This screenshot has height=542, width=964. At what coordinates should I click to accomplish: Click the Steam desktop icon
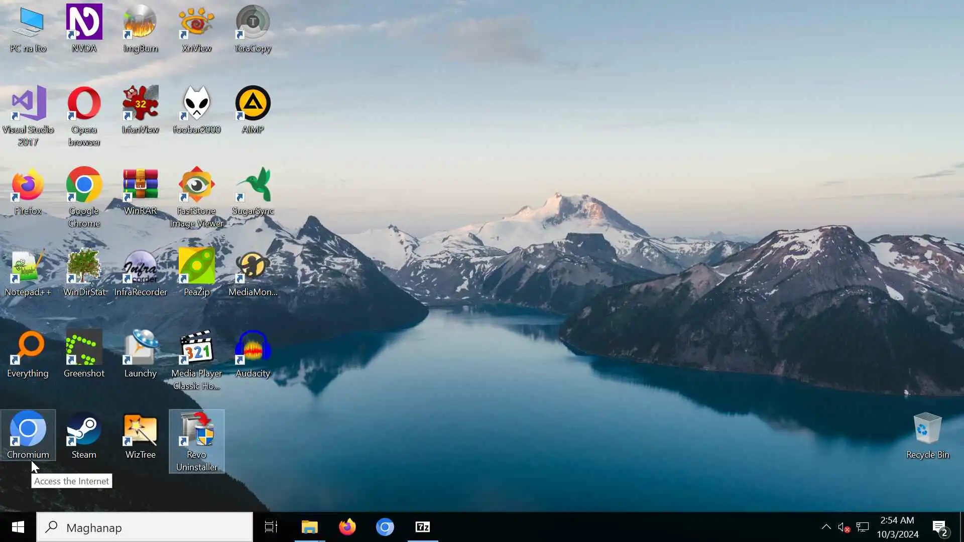point(84,430)
